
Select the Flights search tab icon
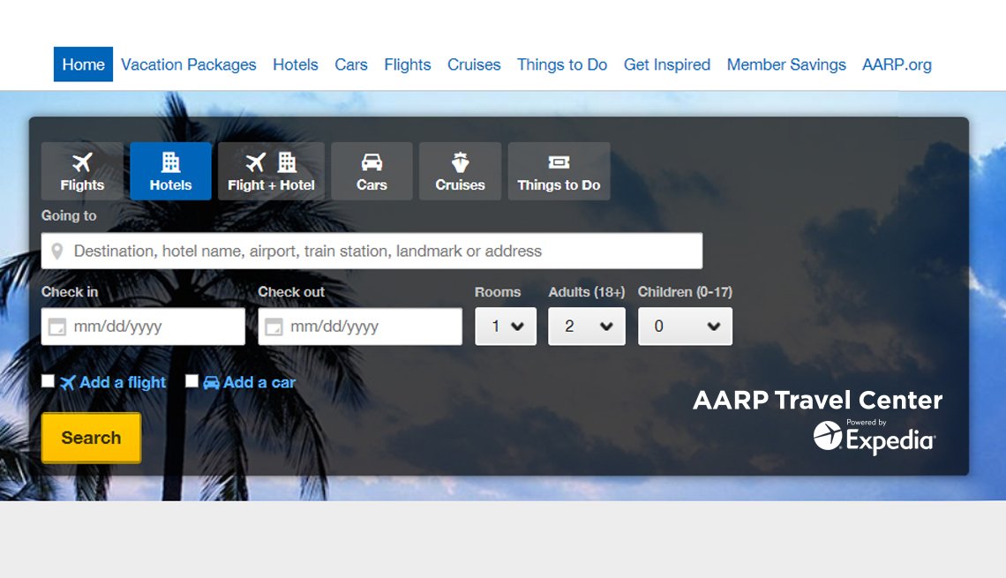point(81,161)
